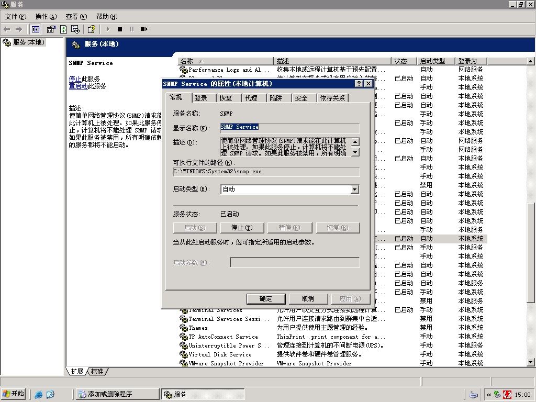
Task: Sort by 登录为 (Log On As) column header
Action: (472, 61)
